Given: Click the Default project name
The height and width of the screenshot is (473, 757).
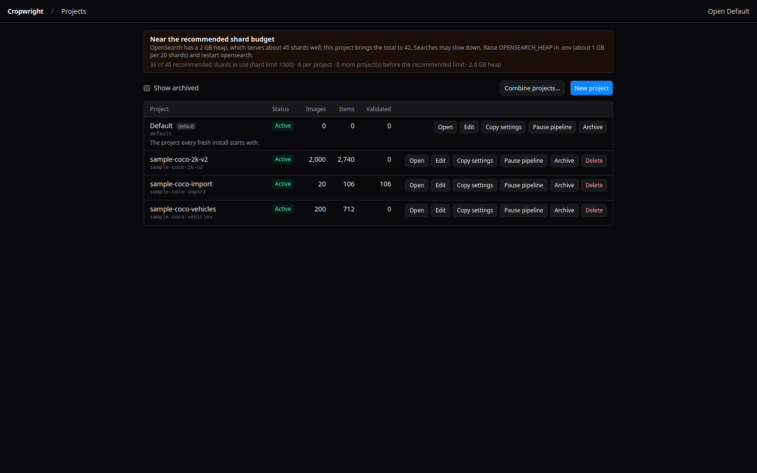Looking at the screenshot, I should point(161,126).
